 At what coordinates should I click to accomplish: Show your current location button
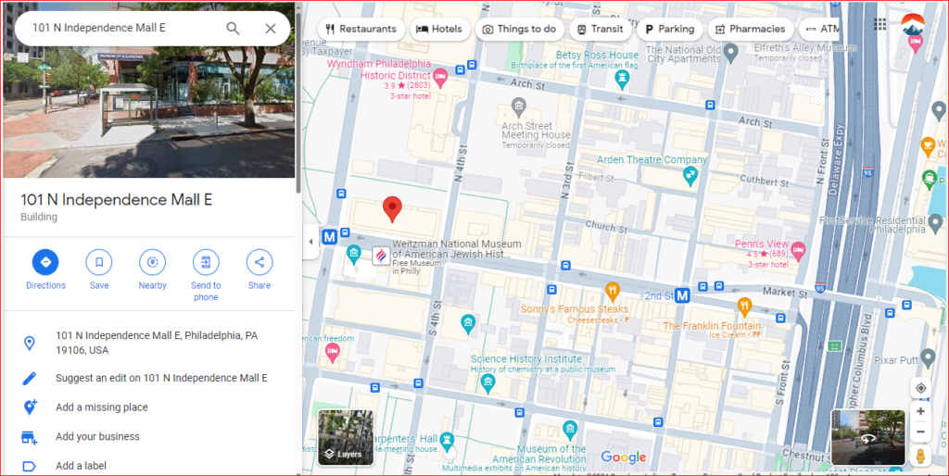point(920,388)
